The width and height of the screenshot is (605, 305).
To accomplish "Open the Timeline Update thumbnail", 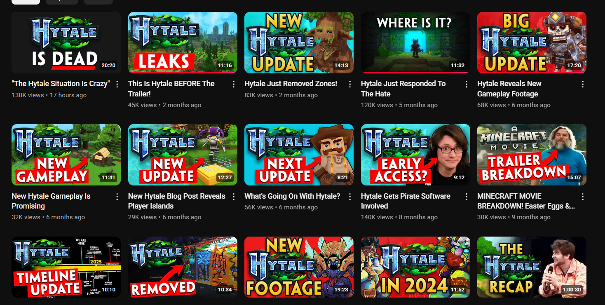I will pos(66,267).
